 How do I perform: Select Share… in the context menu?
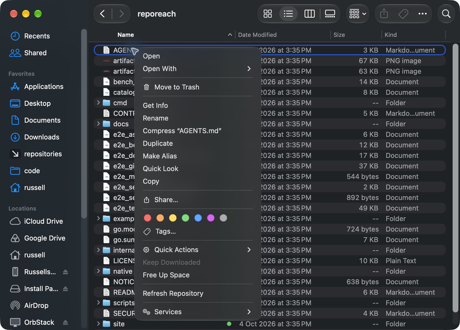click(x=198, y=200)
